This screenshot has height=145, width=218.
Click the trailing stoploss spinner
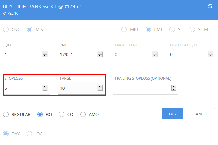tap(173, 88)
